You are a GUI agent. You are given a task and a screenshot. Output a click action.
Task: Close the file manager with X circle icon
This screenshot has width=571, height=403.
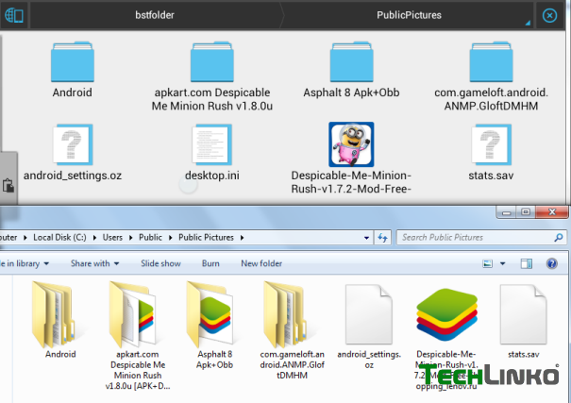coord(549,15)
